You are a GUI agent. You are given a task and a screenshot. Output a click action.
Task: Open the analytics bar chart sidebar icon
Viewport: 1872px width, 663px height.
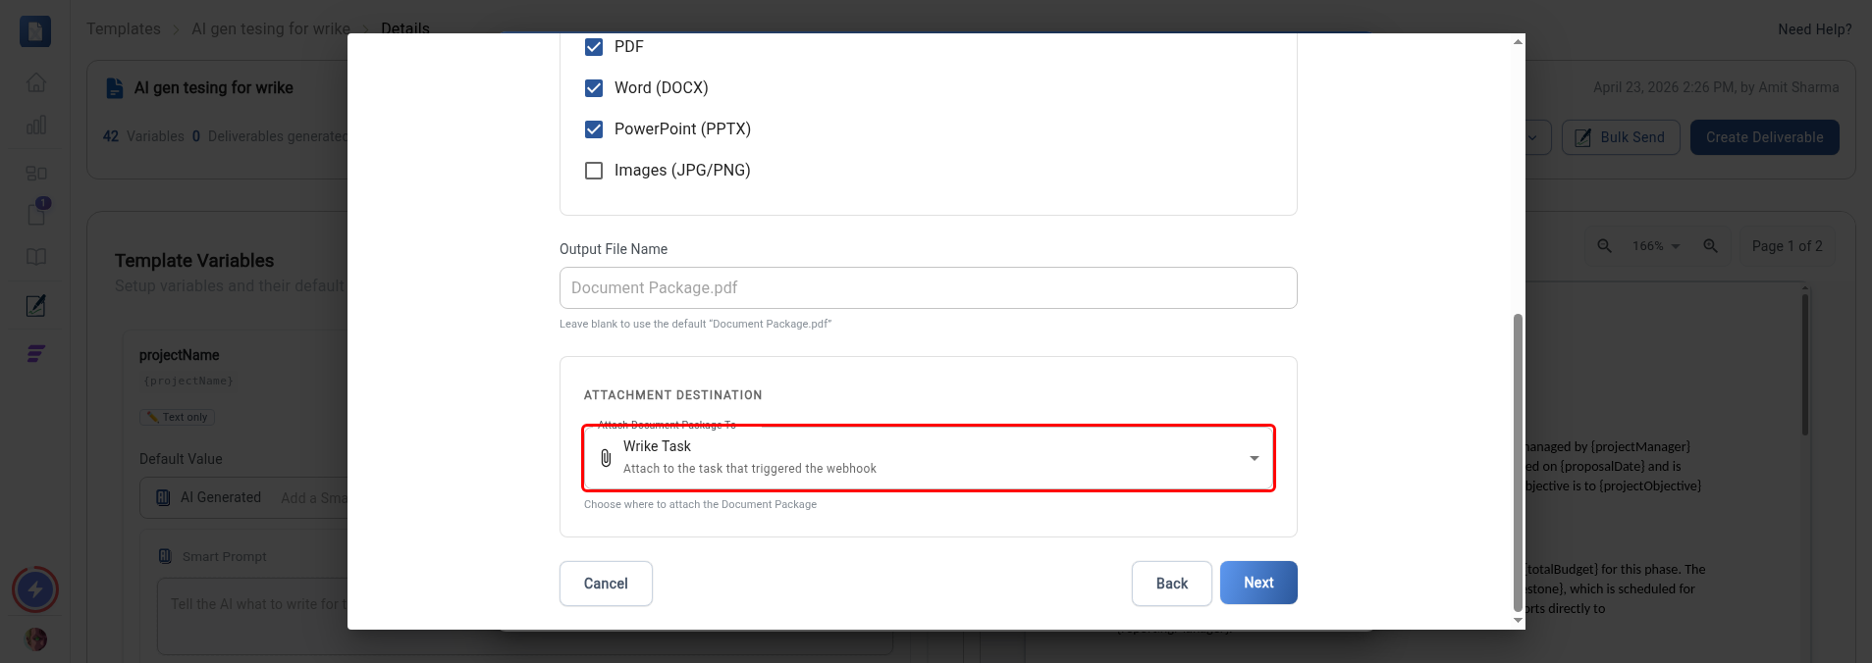(36, 125)
